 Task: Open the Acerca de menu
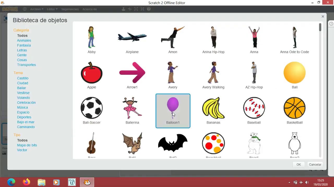pos(90,9)
